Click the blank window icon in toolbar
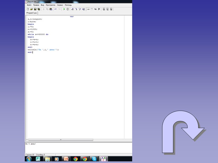 pyautogui.click(x=92, y=9)
